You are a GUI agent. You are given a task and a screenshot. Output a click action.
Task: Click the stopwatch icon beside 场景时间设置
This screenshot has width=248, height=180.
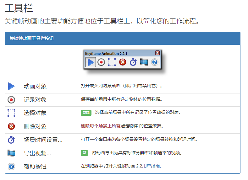[x=11, y=140]
